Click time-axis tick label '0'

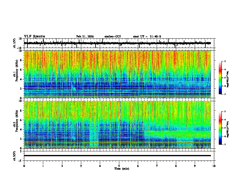(24, 166)
